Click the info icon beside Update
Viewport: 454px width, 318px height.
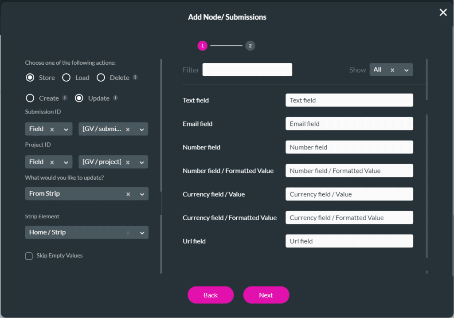115,98
